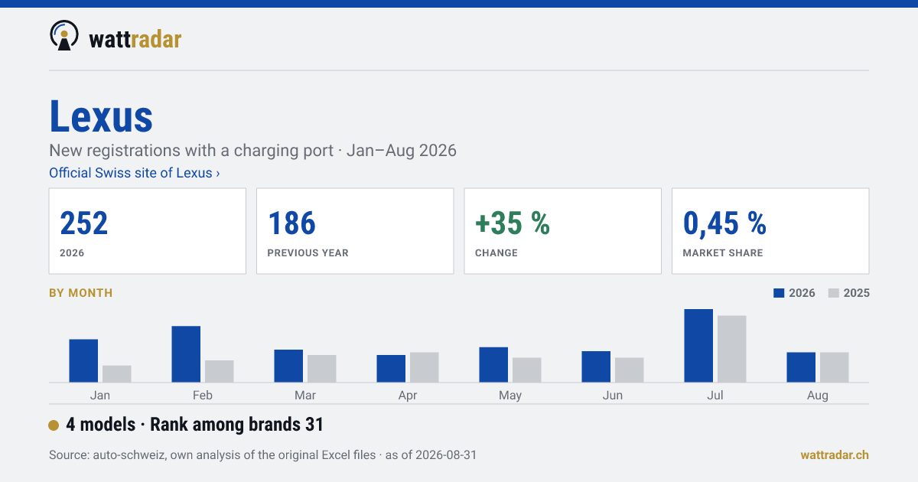This screenshot has height=482, width=918.
Task: Click the Mar axis label
Action: [x=305, y=396]
